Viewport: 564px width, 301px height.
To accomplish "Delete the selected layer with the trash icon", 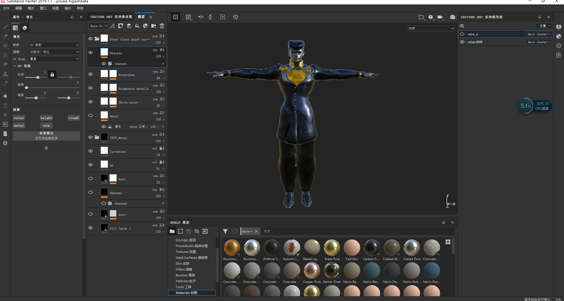I will pyautogui.click(x=162, y=26).
